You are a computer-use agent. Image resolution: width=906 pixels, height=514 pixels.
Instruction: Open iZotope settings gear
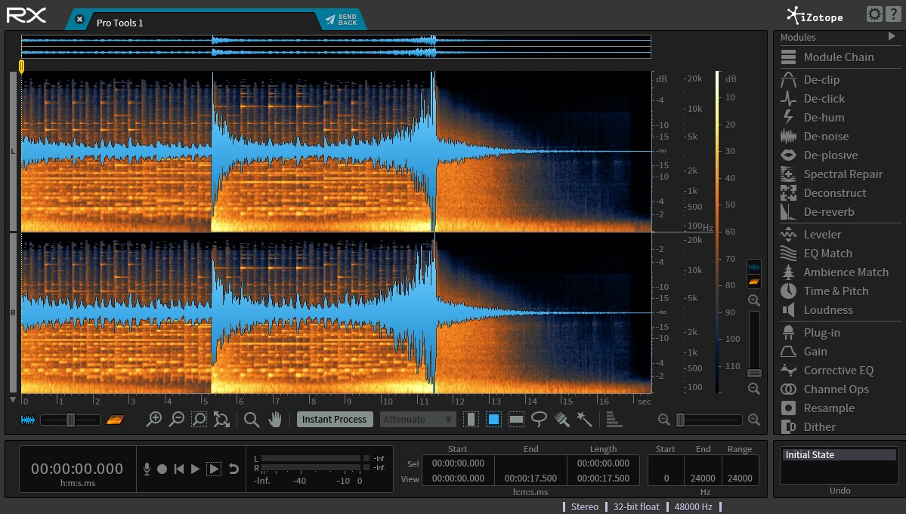pos(874,14)
